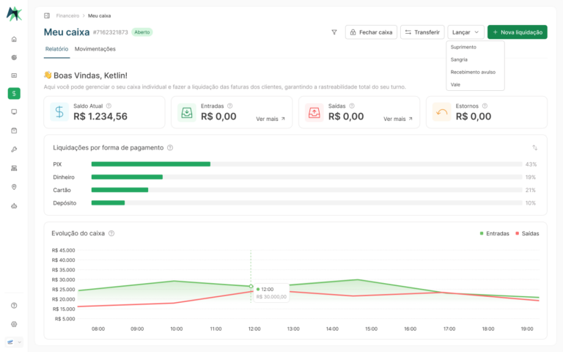
Task: Click info icon next to Saldo Atual
Action: point(108,106)
